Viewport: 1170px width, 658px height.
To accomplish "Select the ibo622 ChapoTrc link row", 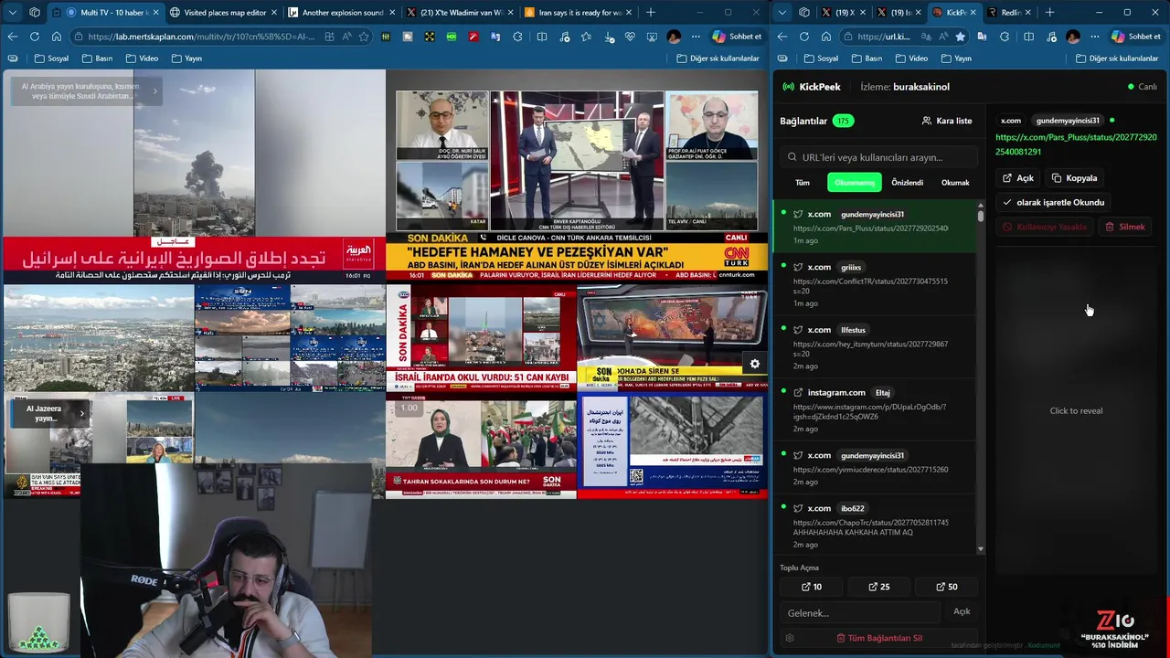I will point(875,525).
